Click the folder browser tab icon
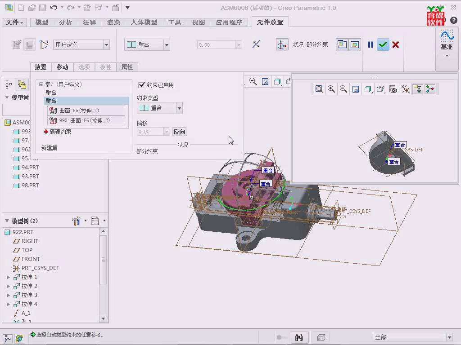Image resolution: width=461 pixels, height=345 pixels. click(x=22, y=84)
